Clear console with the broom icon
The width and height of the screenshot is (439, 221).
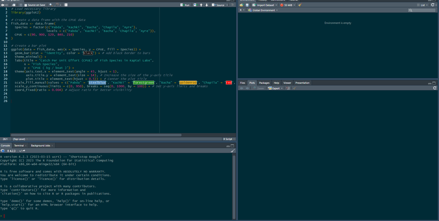click(233, 151)
